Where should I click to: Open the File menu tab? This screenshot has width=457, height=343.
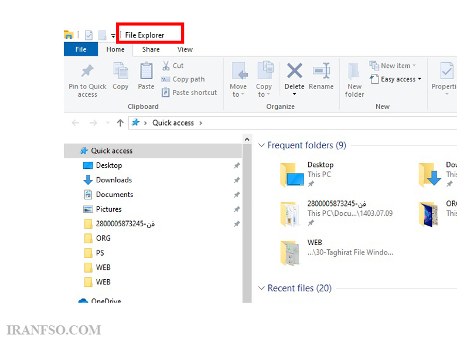pyautogui.click(x=81, y=49)
